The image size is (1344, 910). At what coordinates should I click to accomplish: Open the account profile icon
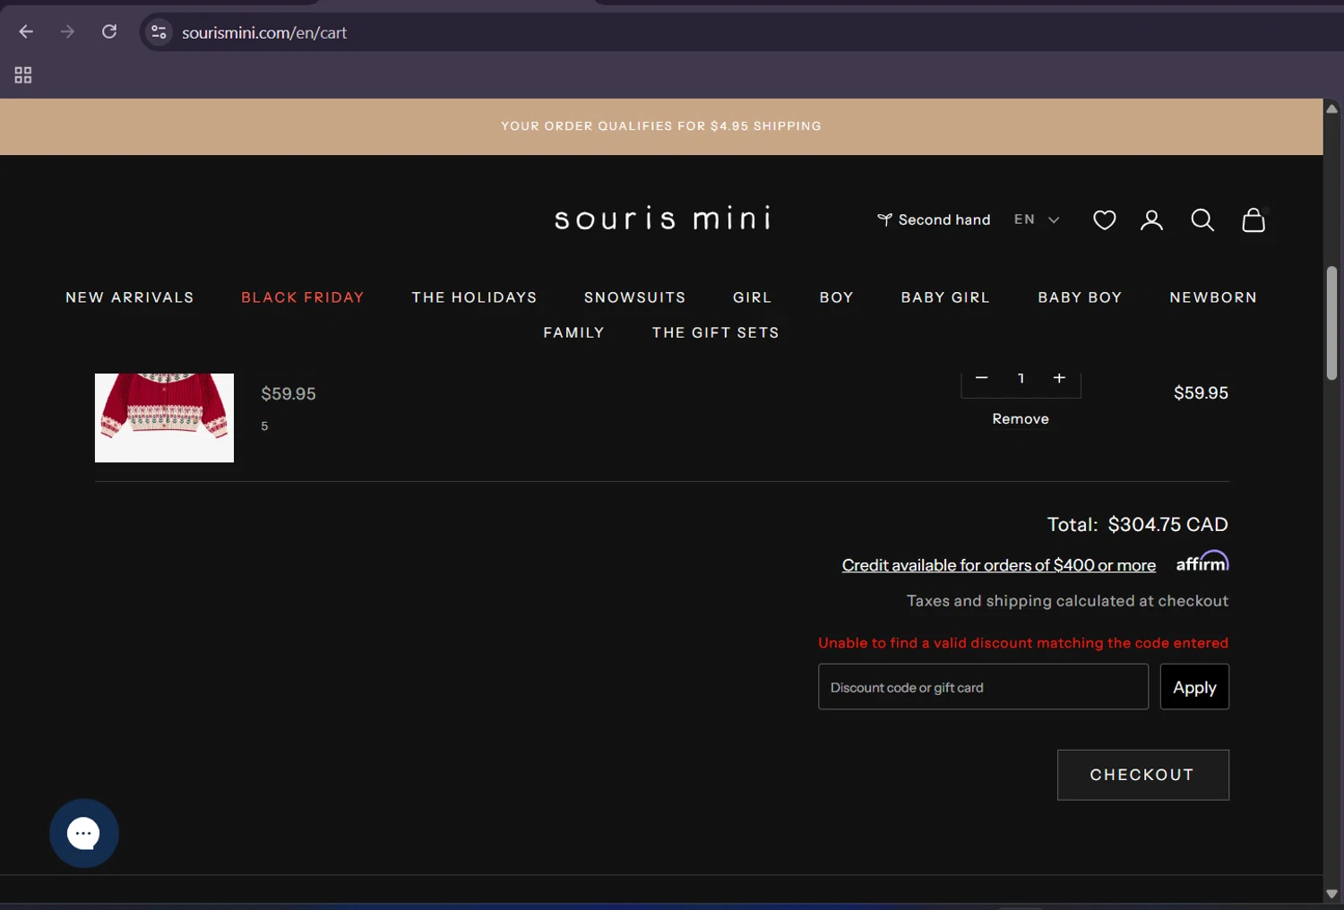(1151, 220)
